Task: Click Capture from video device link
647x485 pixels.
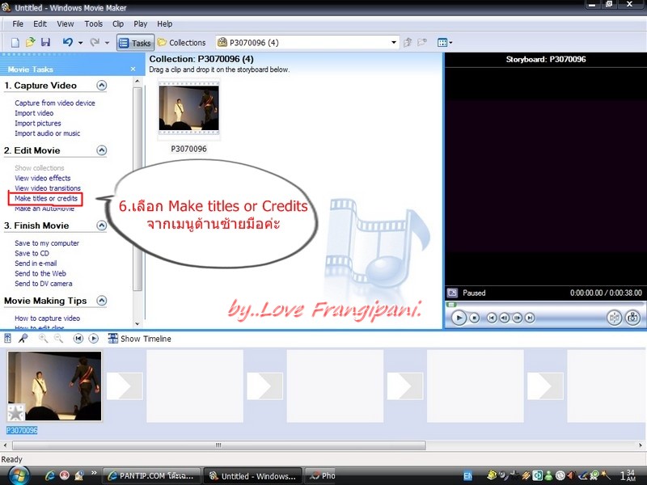Action: 55,103
